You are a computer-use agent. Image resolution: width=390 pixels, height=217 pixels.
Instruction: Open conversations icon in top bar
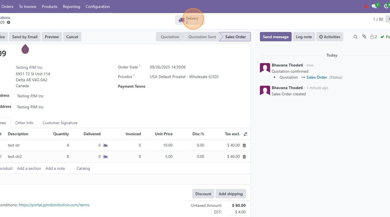pyautogui.click(x=374, y=6)
